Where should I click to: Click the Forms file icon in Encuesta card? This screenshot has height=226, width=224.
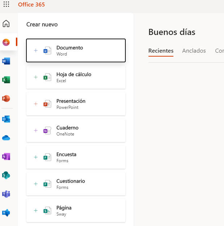tap(47, 157)
